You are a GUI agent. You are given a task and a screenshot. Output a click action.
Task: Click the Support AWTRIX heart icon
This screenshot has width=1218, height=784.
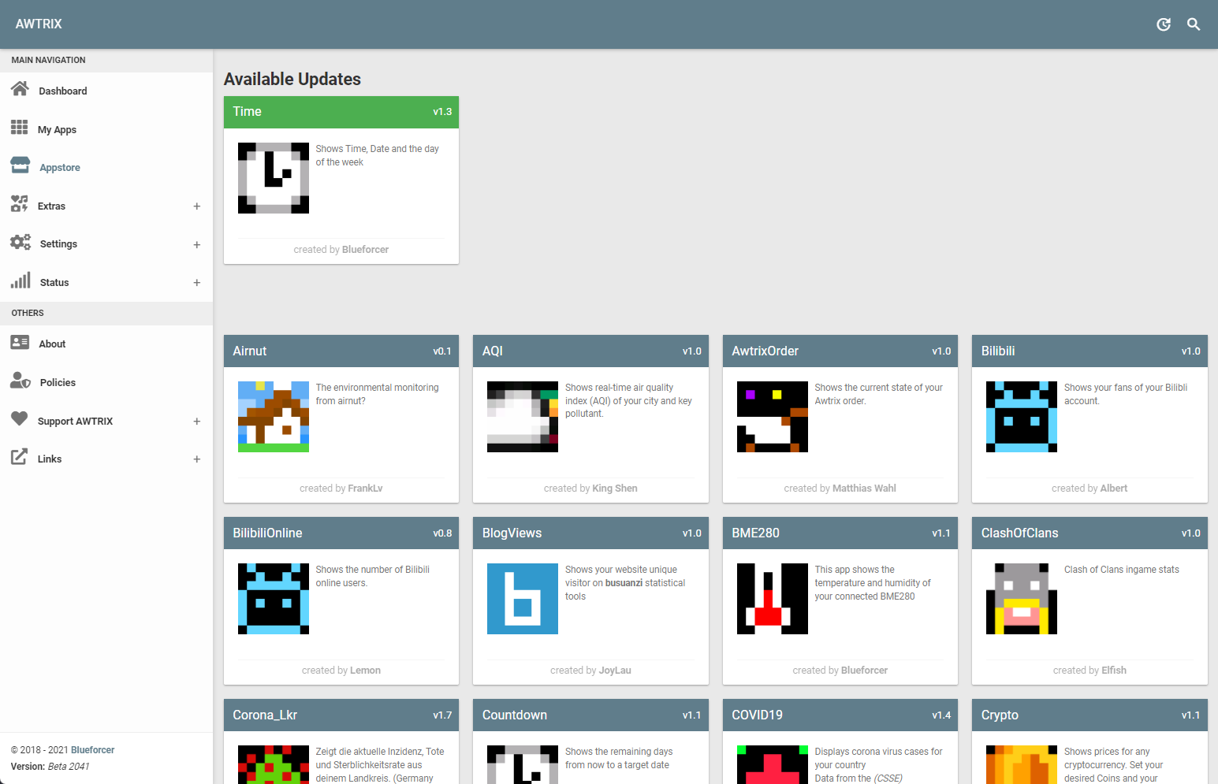(20, 418)
